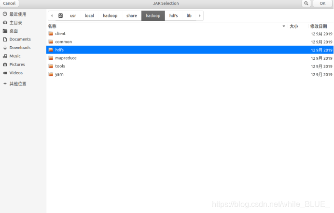The width and height of the screenshot is (334, 213).
Task: Click the Music note icon in sidebar
Action: click(x=5, y=56)
